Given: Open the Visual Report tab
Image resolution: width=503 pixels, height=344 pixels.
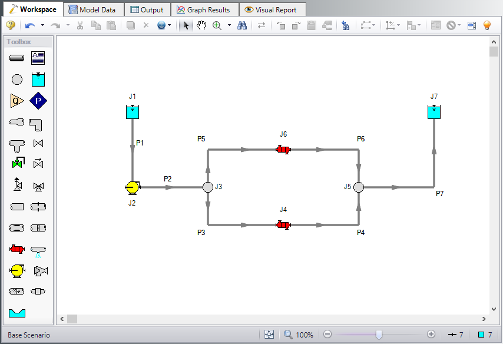Looking at the screenshot, I should click(272, 10).
